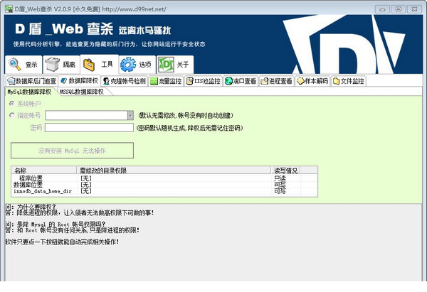Click the box icon for 隔离
427x292 pixels.
[x=52, y=64]
